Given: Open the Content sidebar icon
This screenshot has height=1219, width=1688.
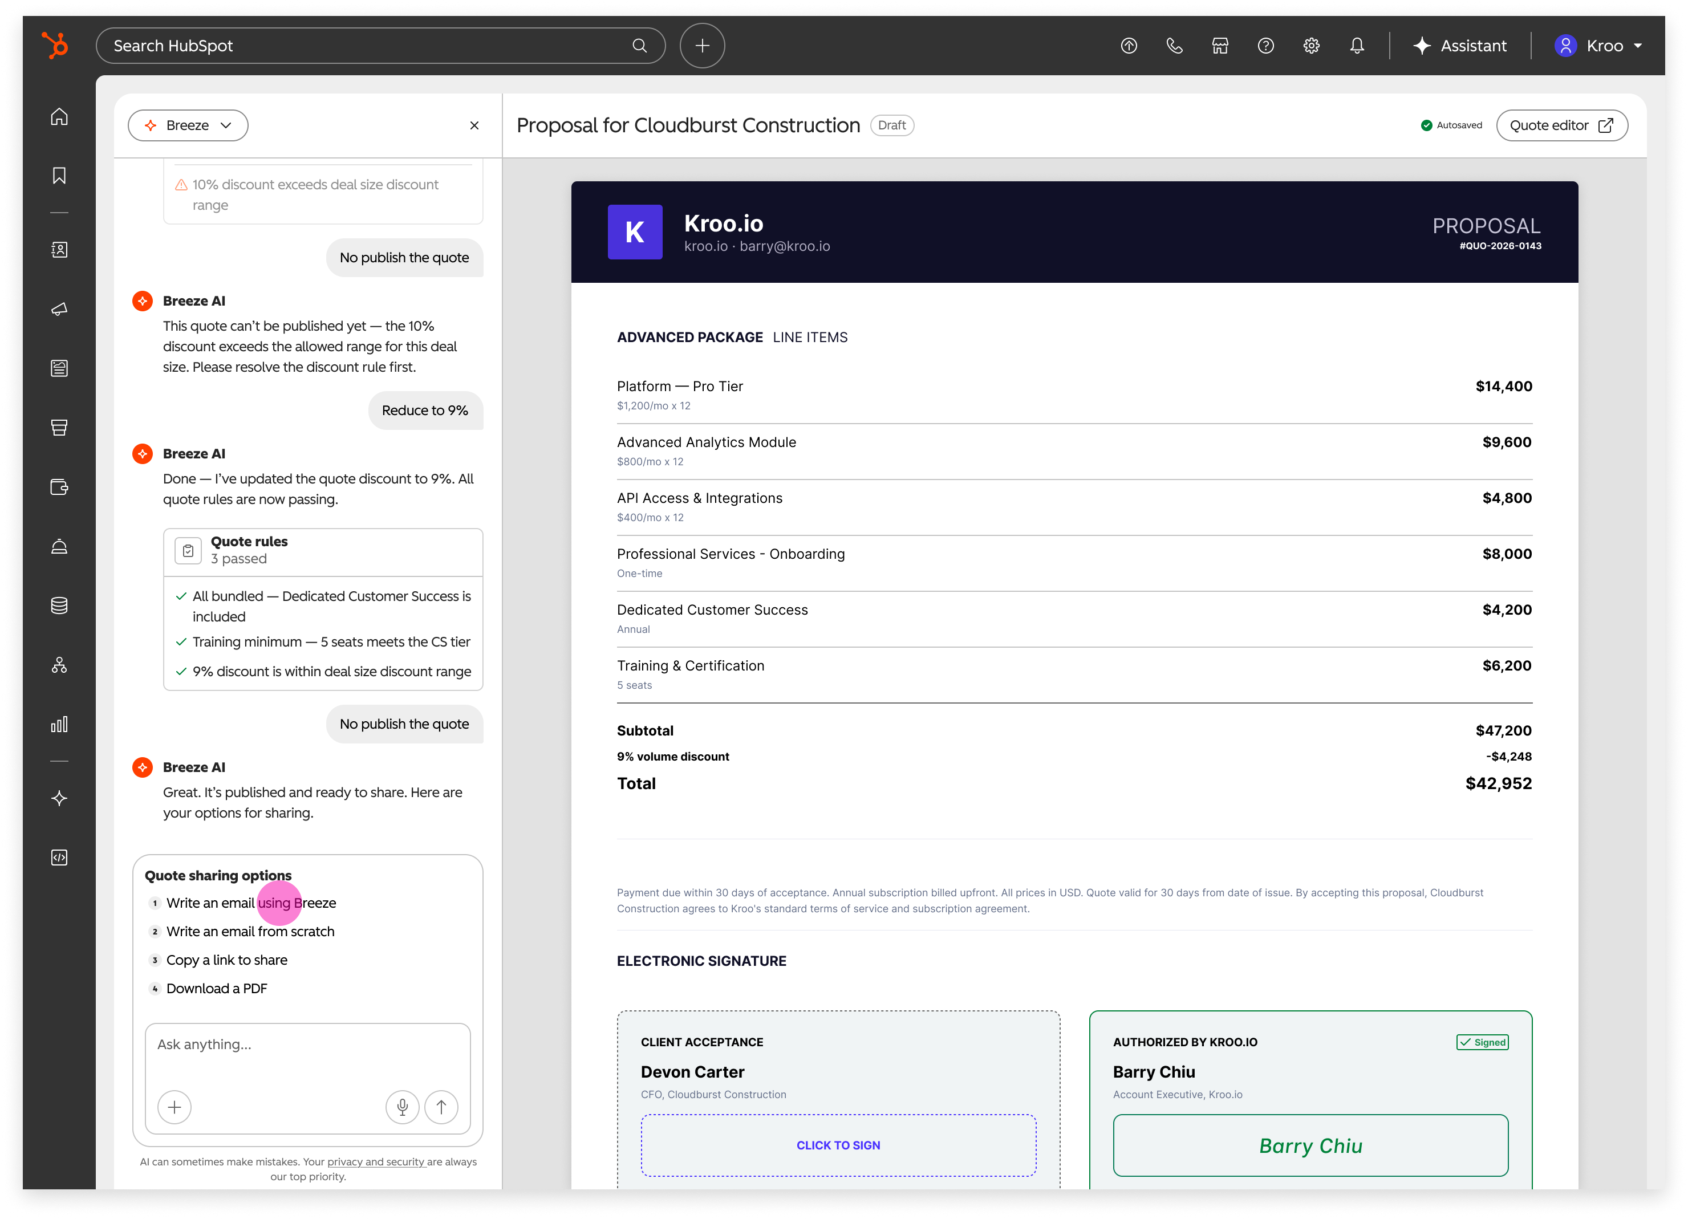Looking at the screenshot, I should tap(59, 368).
